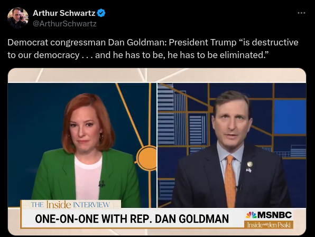This screenshot has width=315, height=237.
Task: Click the bright blue square in video background
Action: 290,117
